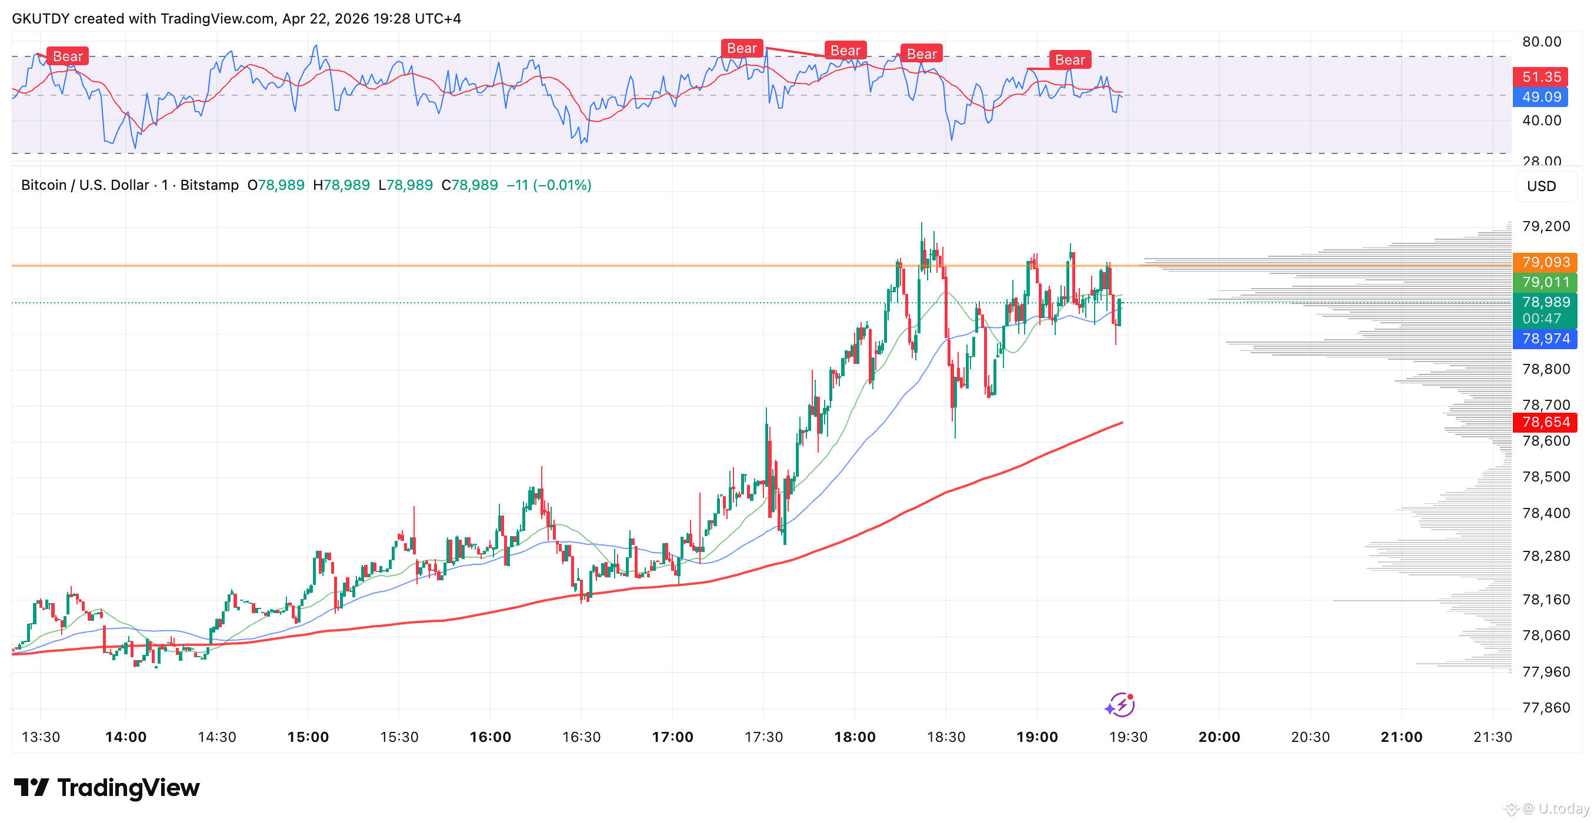This screenshot has height=823, width=1594.
Task: Click the 21:00 time axis label
Action: pyautogui.click(x=1401, y=737)
